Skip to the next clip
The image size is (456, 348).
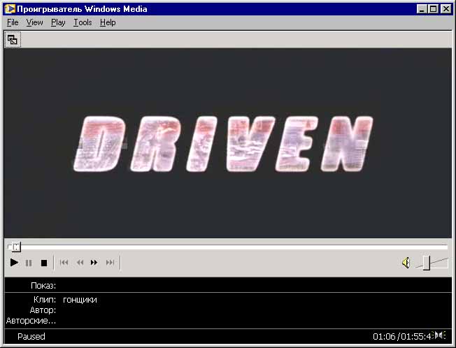[110, 263]
